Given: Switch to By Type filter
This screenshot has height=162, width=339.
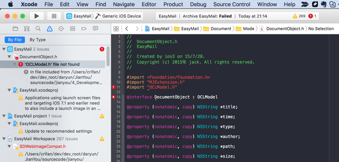Looking at the screenshot, I should (x=38, y=40).
